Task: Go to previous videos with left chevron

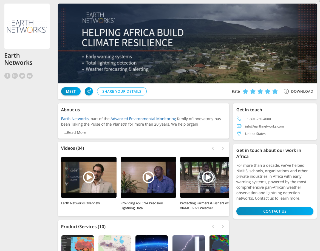Action: [x=213, y=148]
